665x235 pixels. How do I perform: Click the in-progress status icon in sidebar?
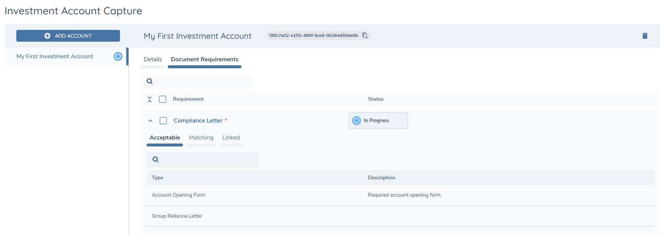[118, 56]
